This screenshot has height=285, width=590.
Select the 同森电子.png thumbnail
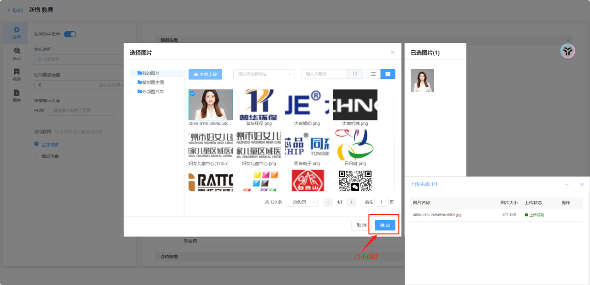[307, 145]
